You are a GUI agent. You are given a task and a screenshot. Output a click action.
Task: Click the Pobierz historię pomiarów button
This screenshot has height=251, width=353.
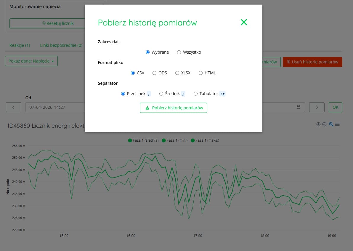click(x=173, y=108)
